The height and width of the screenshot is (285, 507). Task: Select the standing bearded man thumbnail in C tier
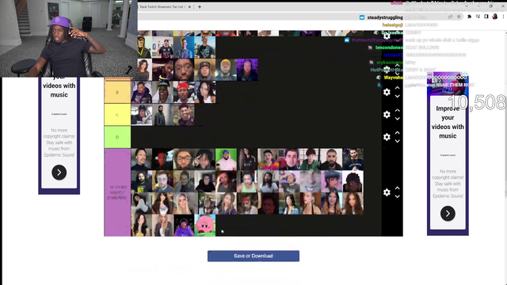[162, 115]
